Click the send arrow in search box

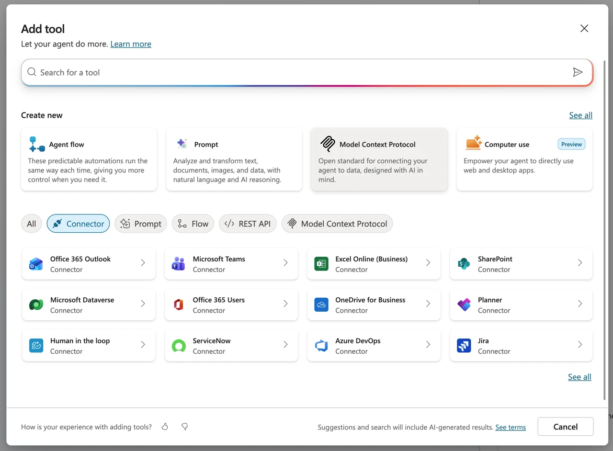tap(578, 72)
